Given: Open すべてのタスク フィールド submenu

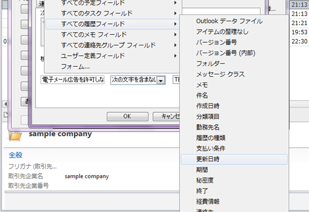Looking at the screenshot, I should coord(112,13).
